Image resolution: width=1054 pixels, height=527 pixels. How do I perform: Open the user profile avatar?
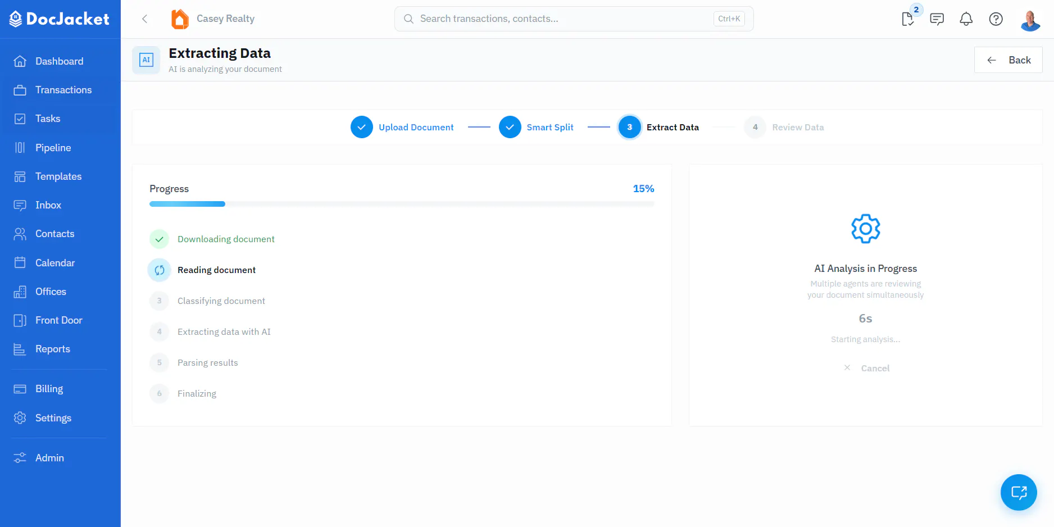(1030, 20)
